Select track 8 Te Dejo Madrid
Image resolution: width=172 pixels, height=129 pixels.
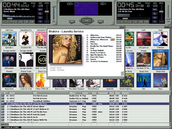(x=104, y=51)
